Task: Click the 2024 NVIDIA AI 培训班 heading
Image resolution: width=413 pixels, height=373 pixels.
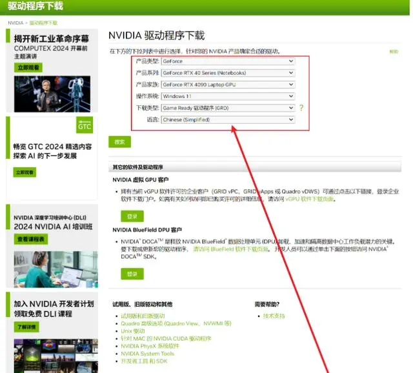Action: 53,227
